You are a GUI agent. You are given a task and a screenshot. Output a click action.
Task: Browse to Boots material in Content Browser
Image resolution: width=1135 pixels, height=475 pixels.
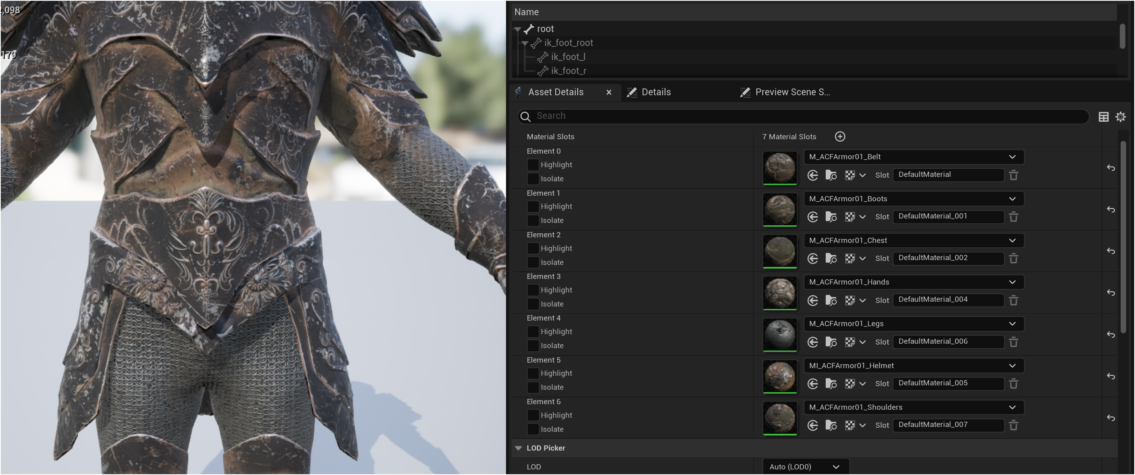(831, 216)
